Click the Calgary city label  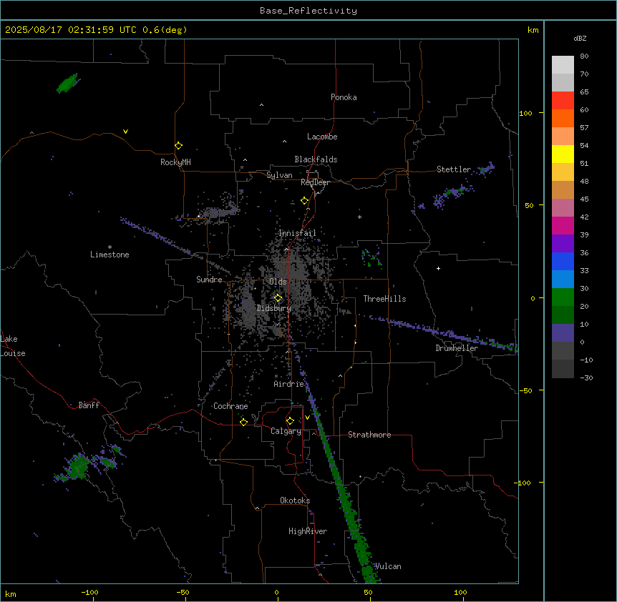pyautogui.click(x=286, y=431)
